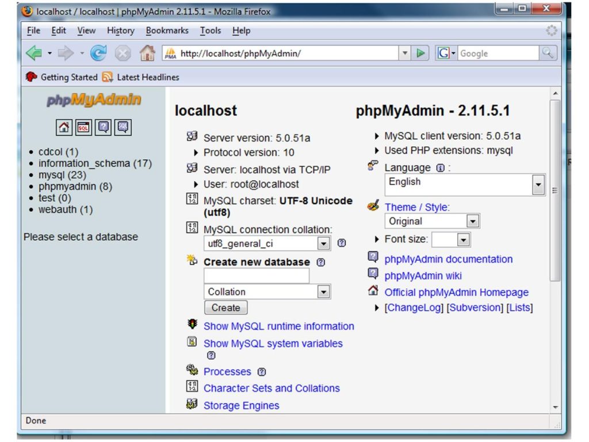Click the Google search box
The image size is (589, 442).
coord(499,54)
